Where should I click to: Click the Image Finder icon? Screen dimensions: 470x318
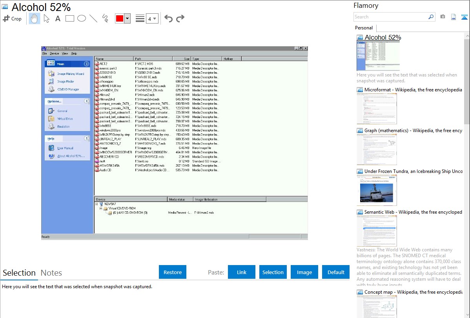[51, 81]
